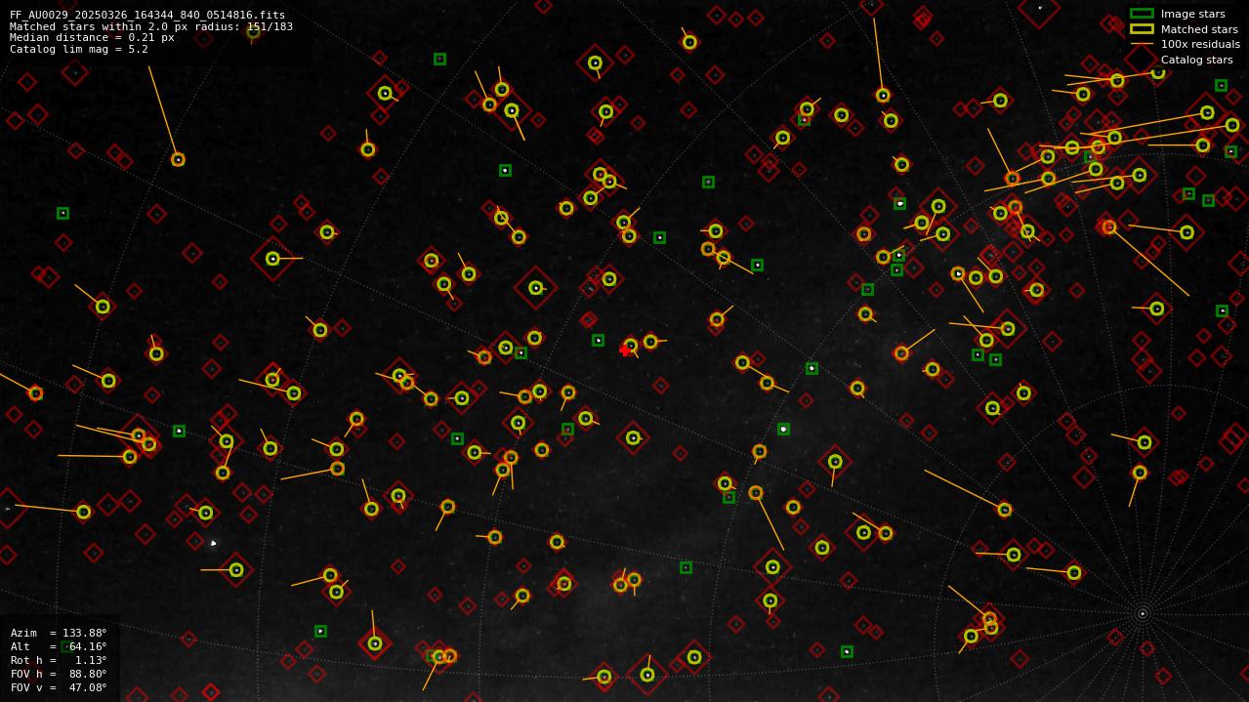The image size is (1249, 702).
Task: Click the Azim = 133.88° readout
Action: point(59,633)
